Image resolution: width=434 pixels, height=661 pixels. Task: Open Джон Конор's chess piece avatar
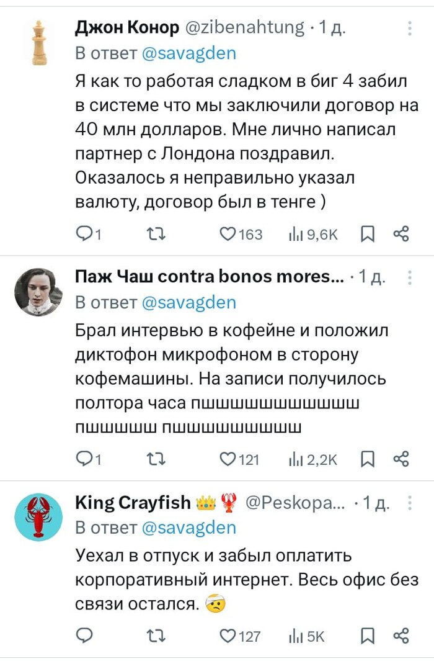(38, 42)
